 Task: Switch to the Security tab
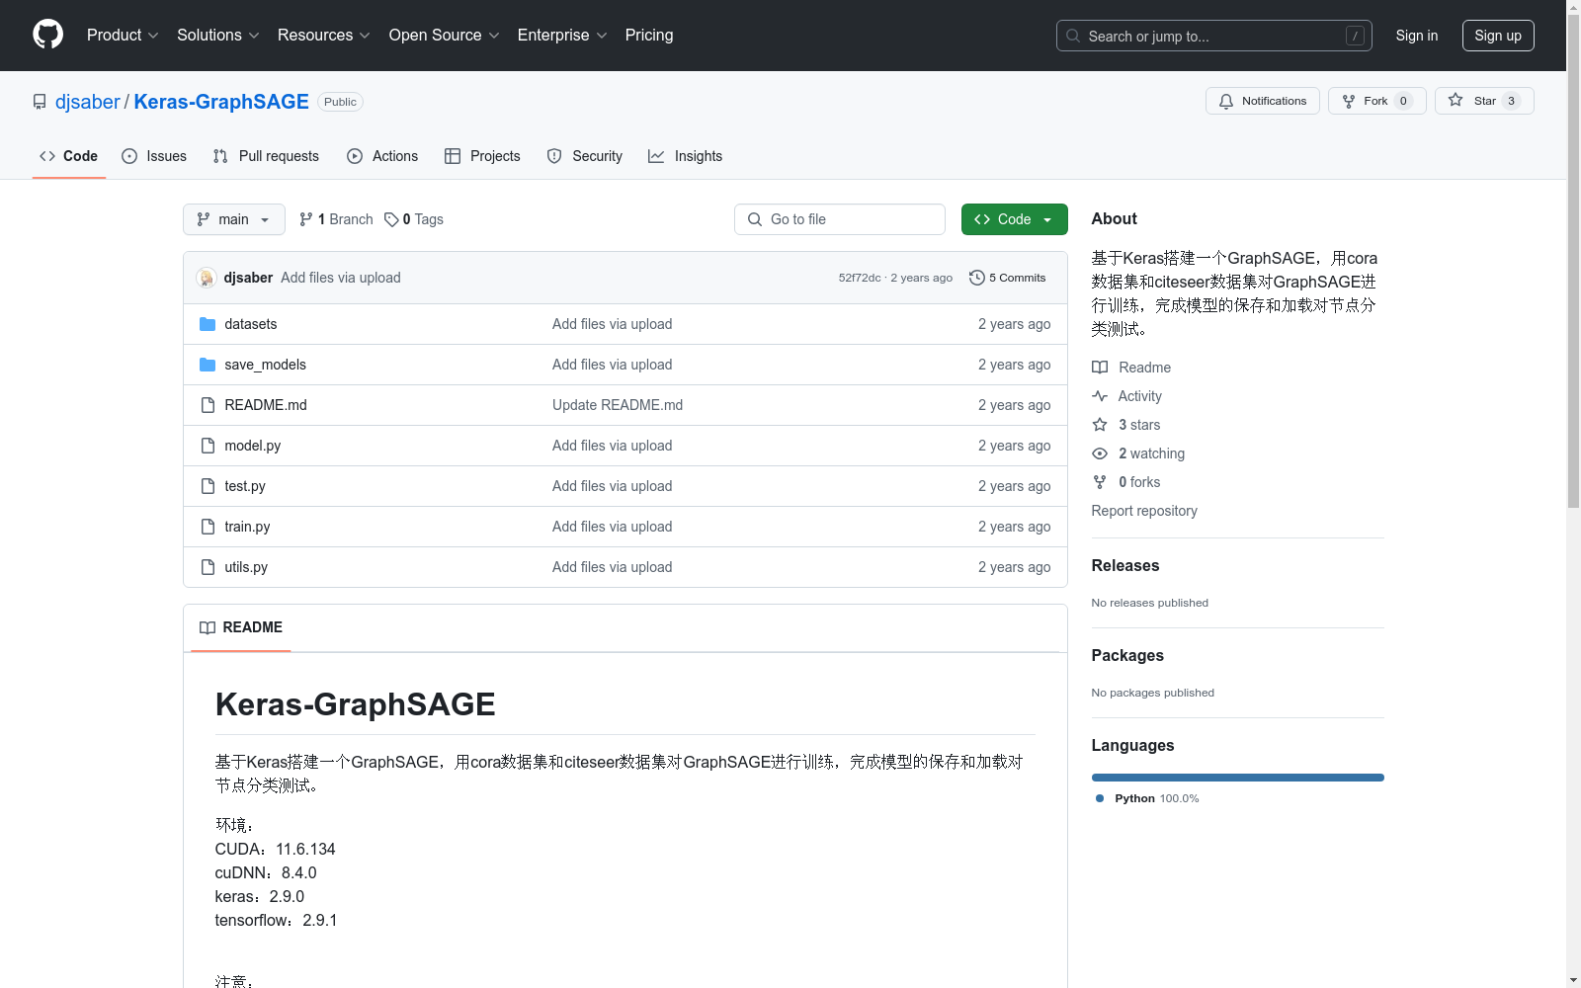coord(585,156)
